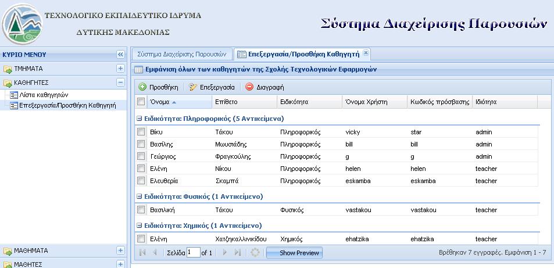Check the row for Βασιλική Τάκου
Image resolution: width=554 pixels, height=268 pixels.
(141, 210)
